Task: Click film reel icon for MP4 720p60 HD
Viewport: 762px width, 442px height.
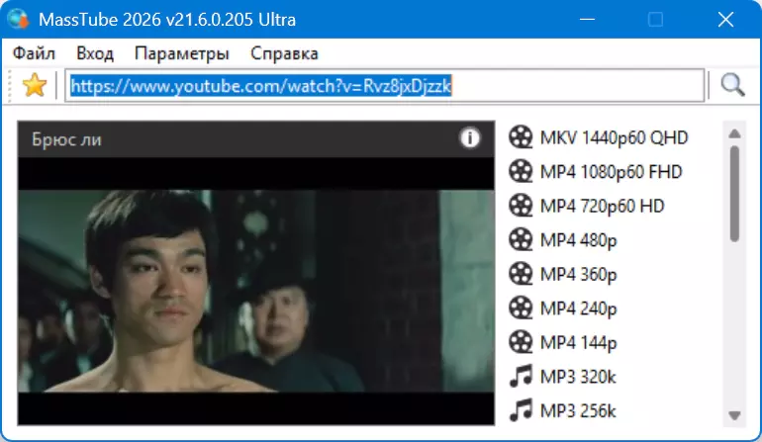Action: point(521,206)
